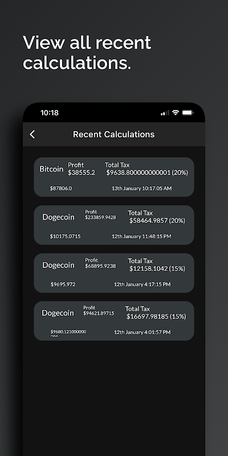Tap the 12th January 11:48:15 PM timestamp

141,237
